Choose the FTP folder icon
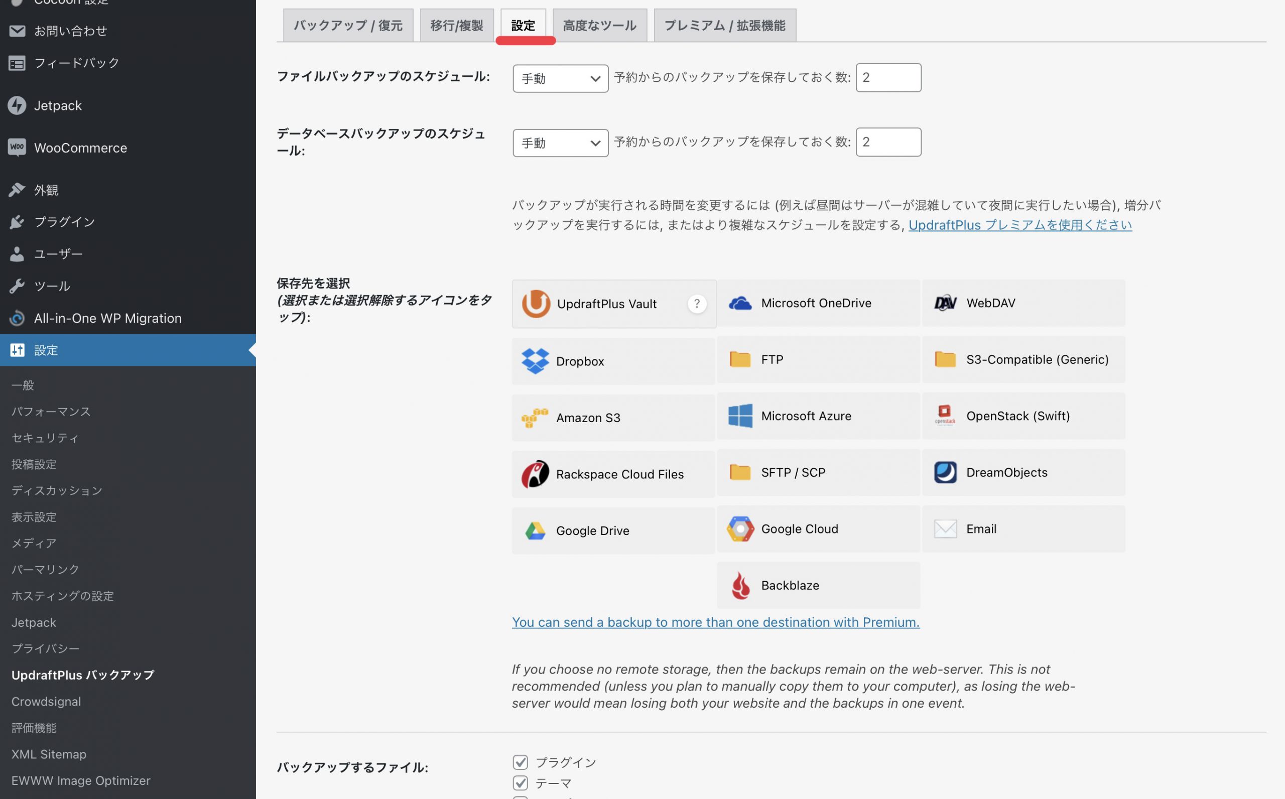The height and width of the screenshot is (799, 1285). pos(740,359)
